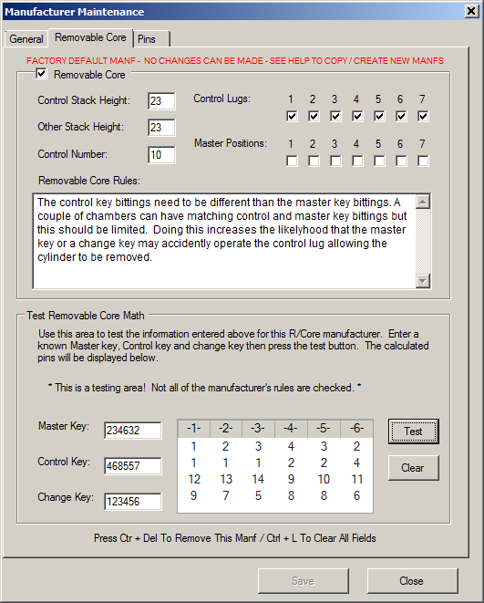484x603 pixels.
Task: Click the Test Removable Core Math group label
Action: pos(86,316)
